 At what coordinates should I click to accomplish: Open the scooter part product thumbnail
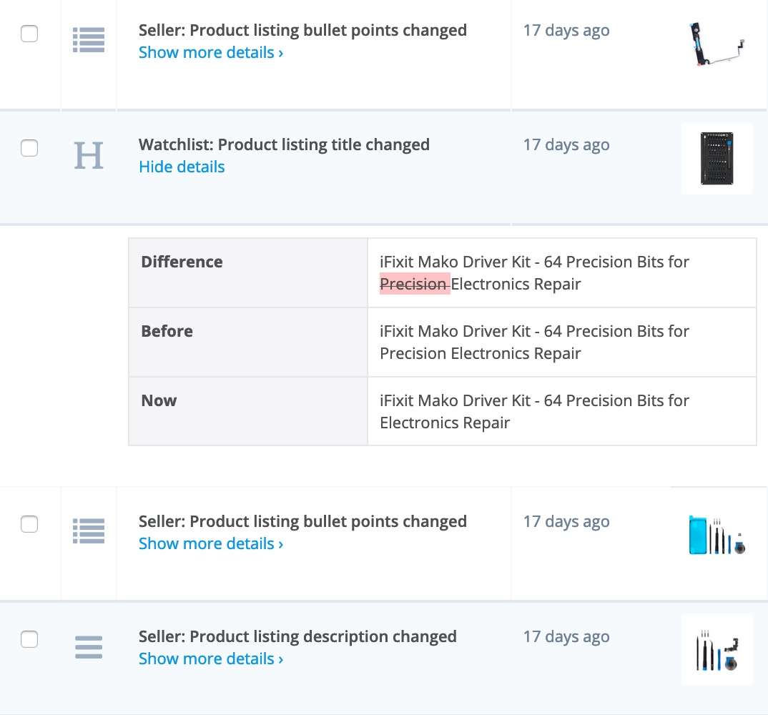click(717, 43)
